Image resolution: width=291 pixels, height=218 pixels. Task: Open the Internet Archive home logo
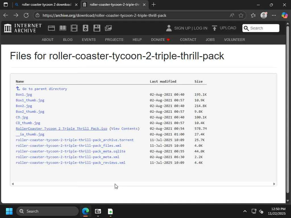[x=23, y=28]
